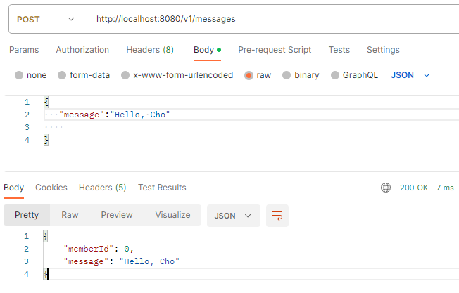Open the request Headers (8) tab
Image resolution: width=459 pixels, height=293 pixels.
pos(150,50)
